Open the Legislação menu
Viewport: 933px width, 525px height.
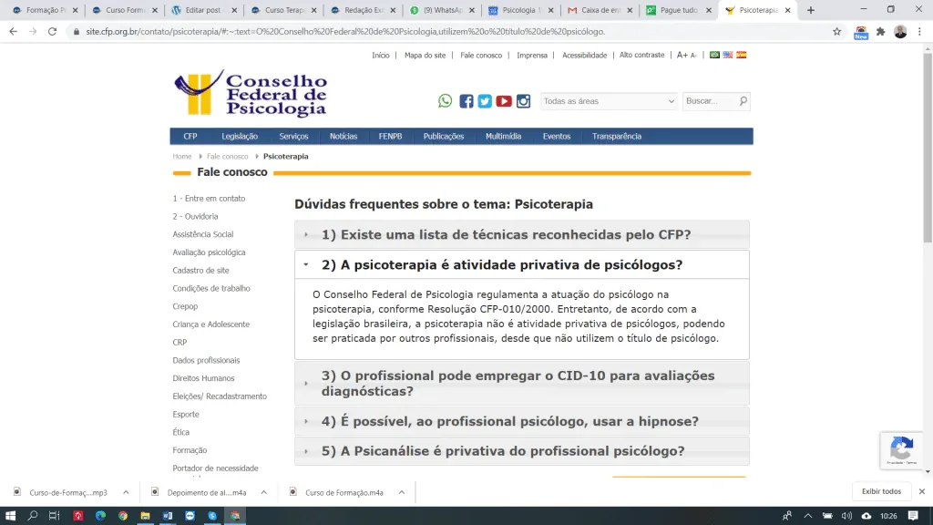[240, 136]
